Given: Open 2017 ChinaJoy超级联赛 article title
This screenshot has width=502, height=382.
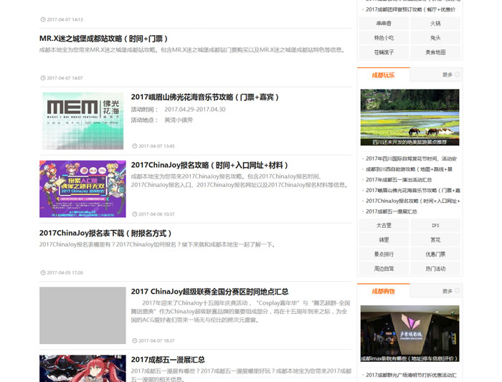Looking at the screenshot, I should pyautogui.click(x=209, y=292).
